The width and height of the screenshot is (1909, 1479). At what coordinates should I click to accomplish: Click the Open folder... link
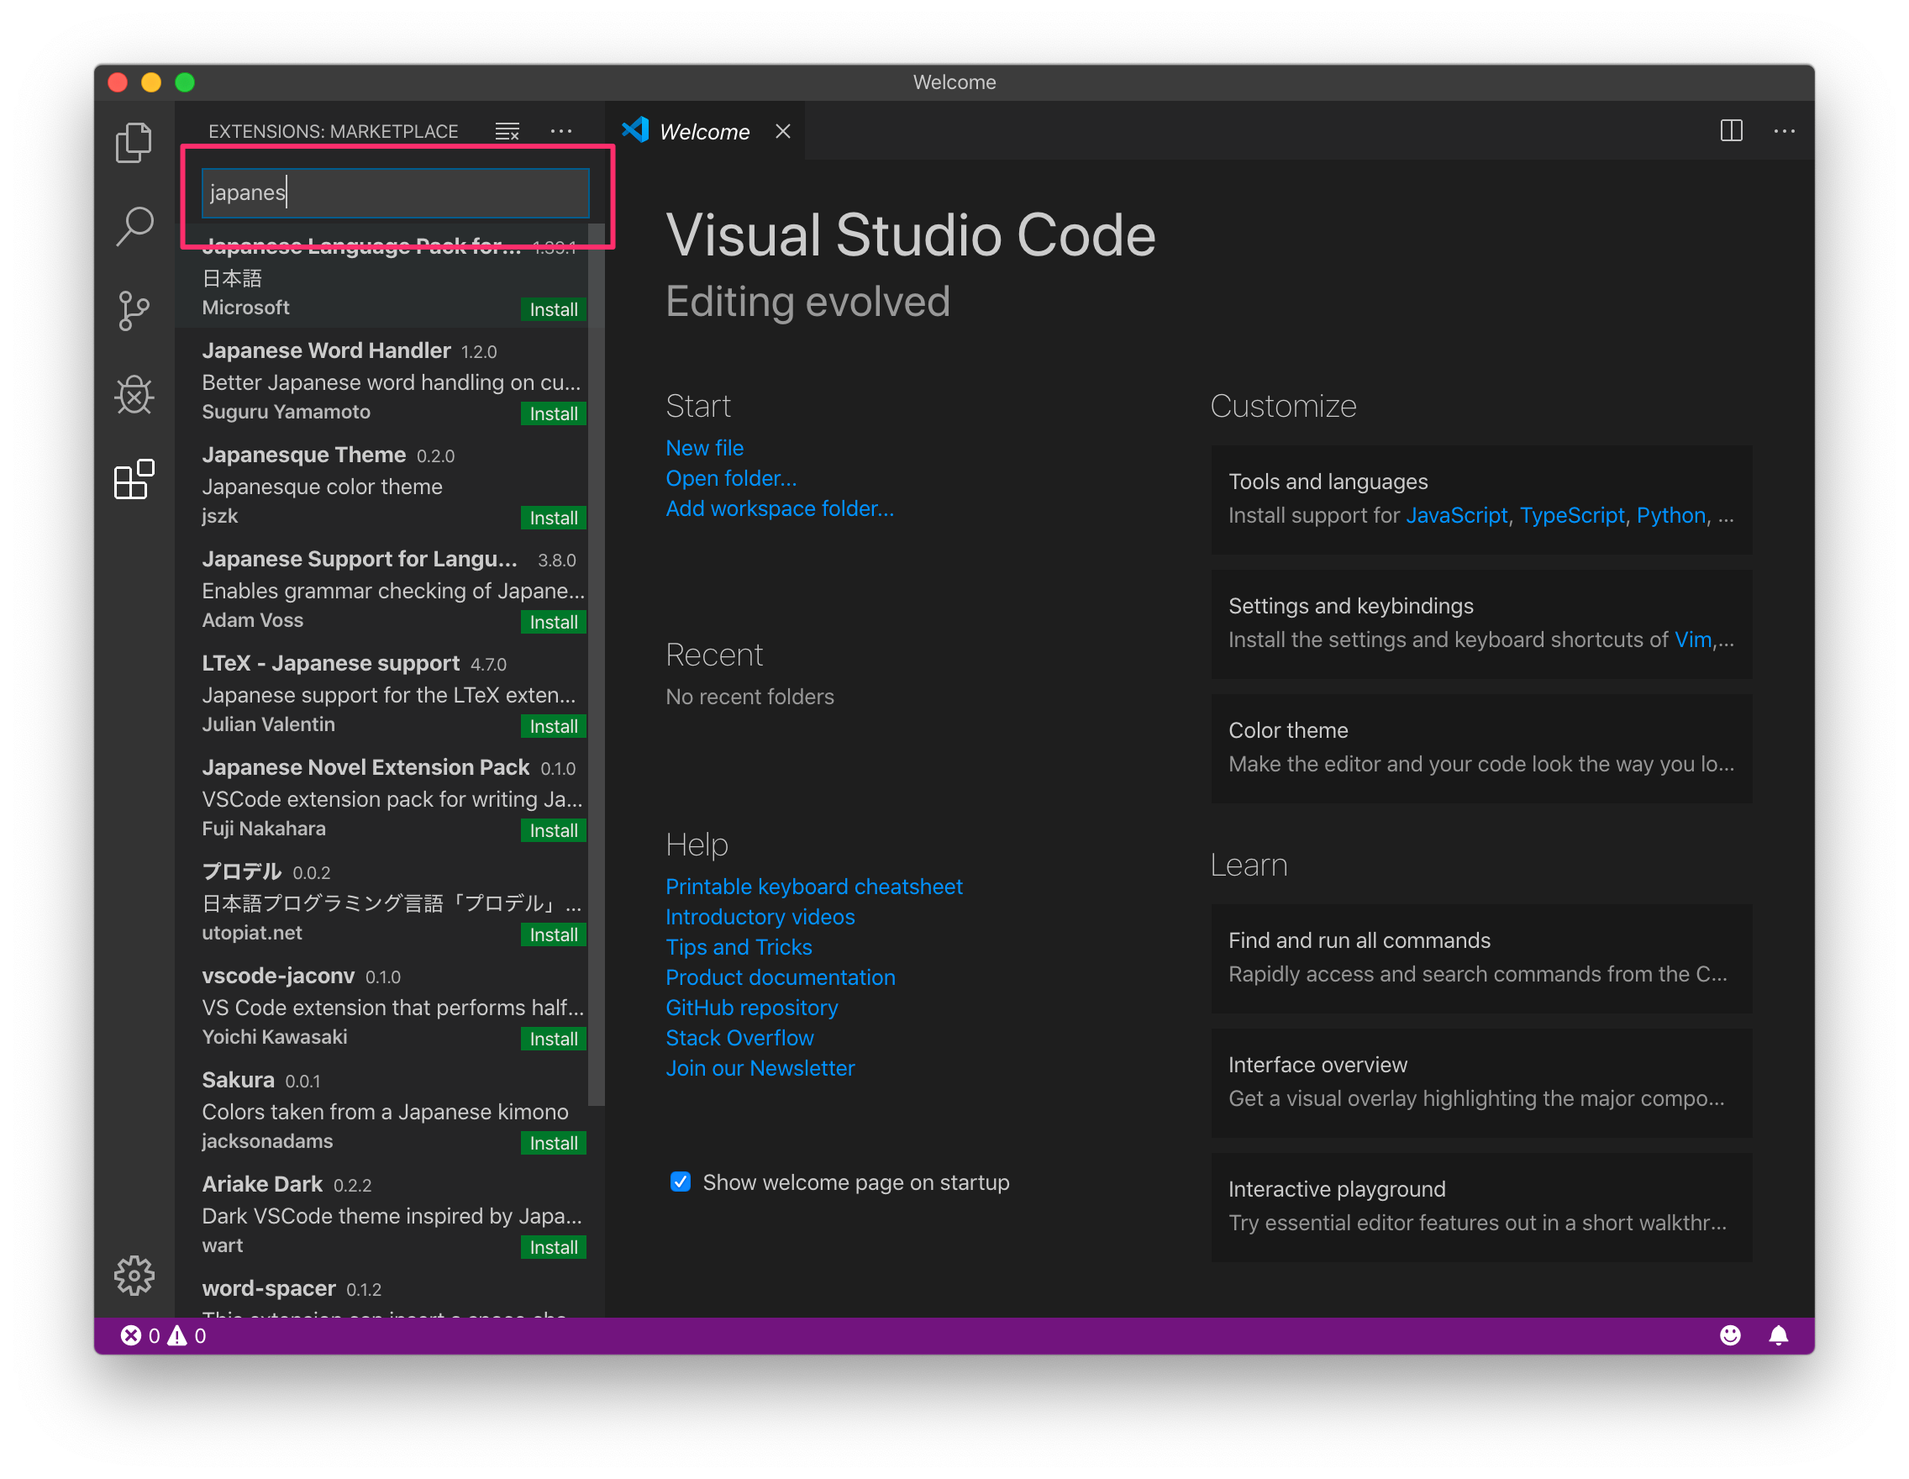(731, 478)
